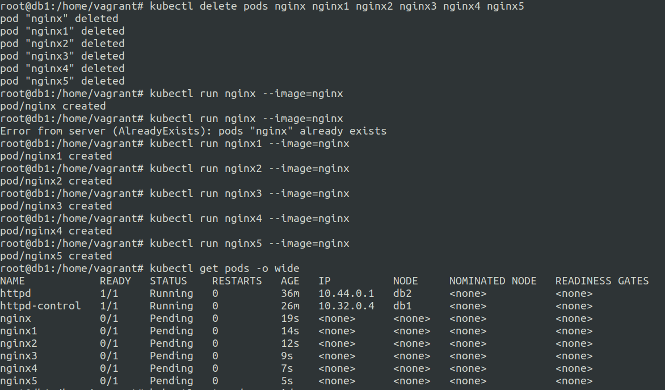
Task: Click the 'kubectl get pods -o wide' command
Action: click(x=224, y=269)
